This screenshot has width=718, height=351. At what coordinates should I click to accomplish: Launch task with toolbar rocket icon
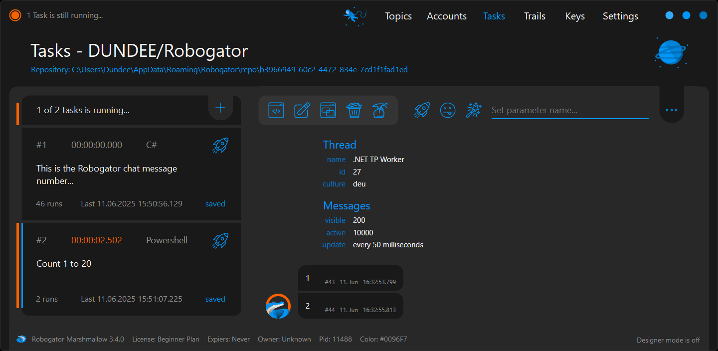422,110
